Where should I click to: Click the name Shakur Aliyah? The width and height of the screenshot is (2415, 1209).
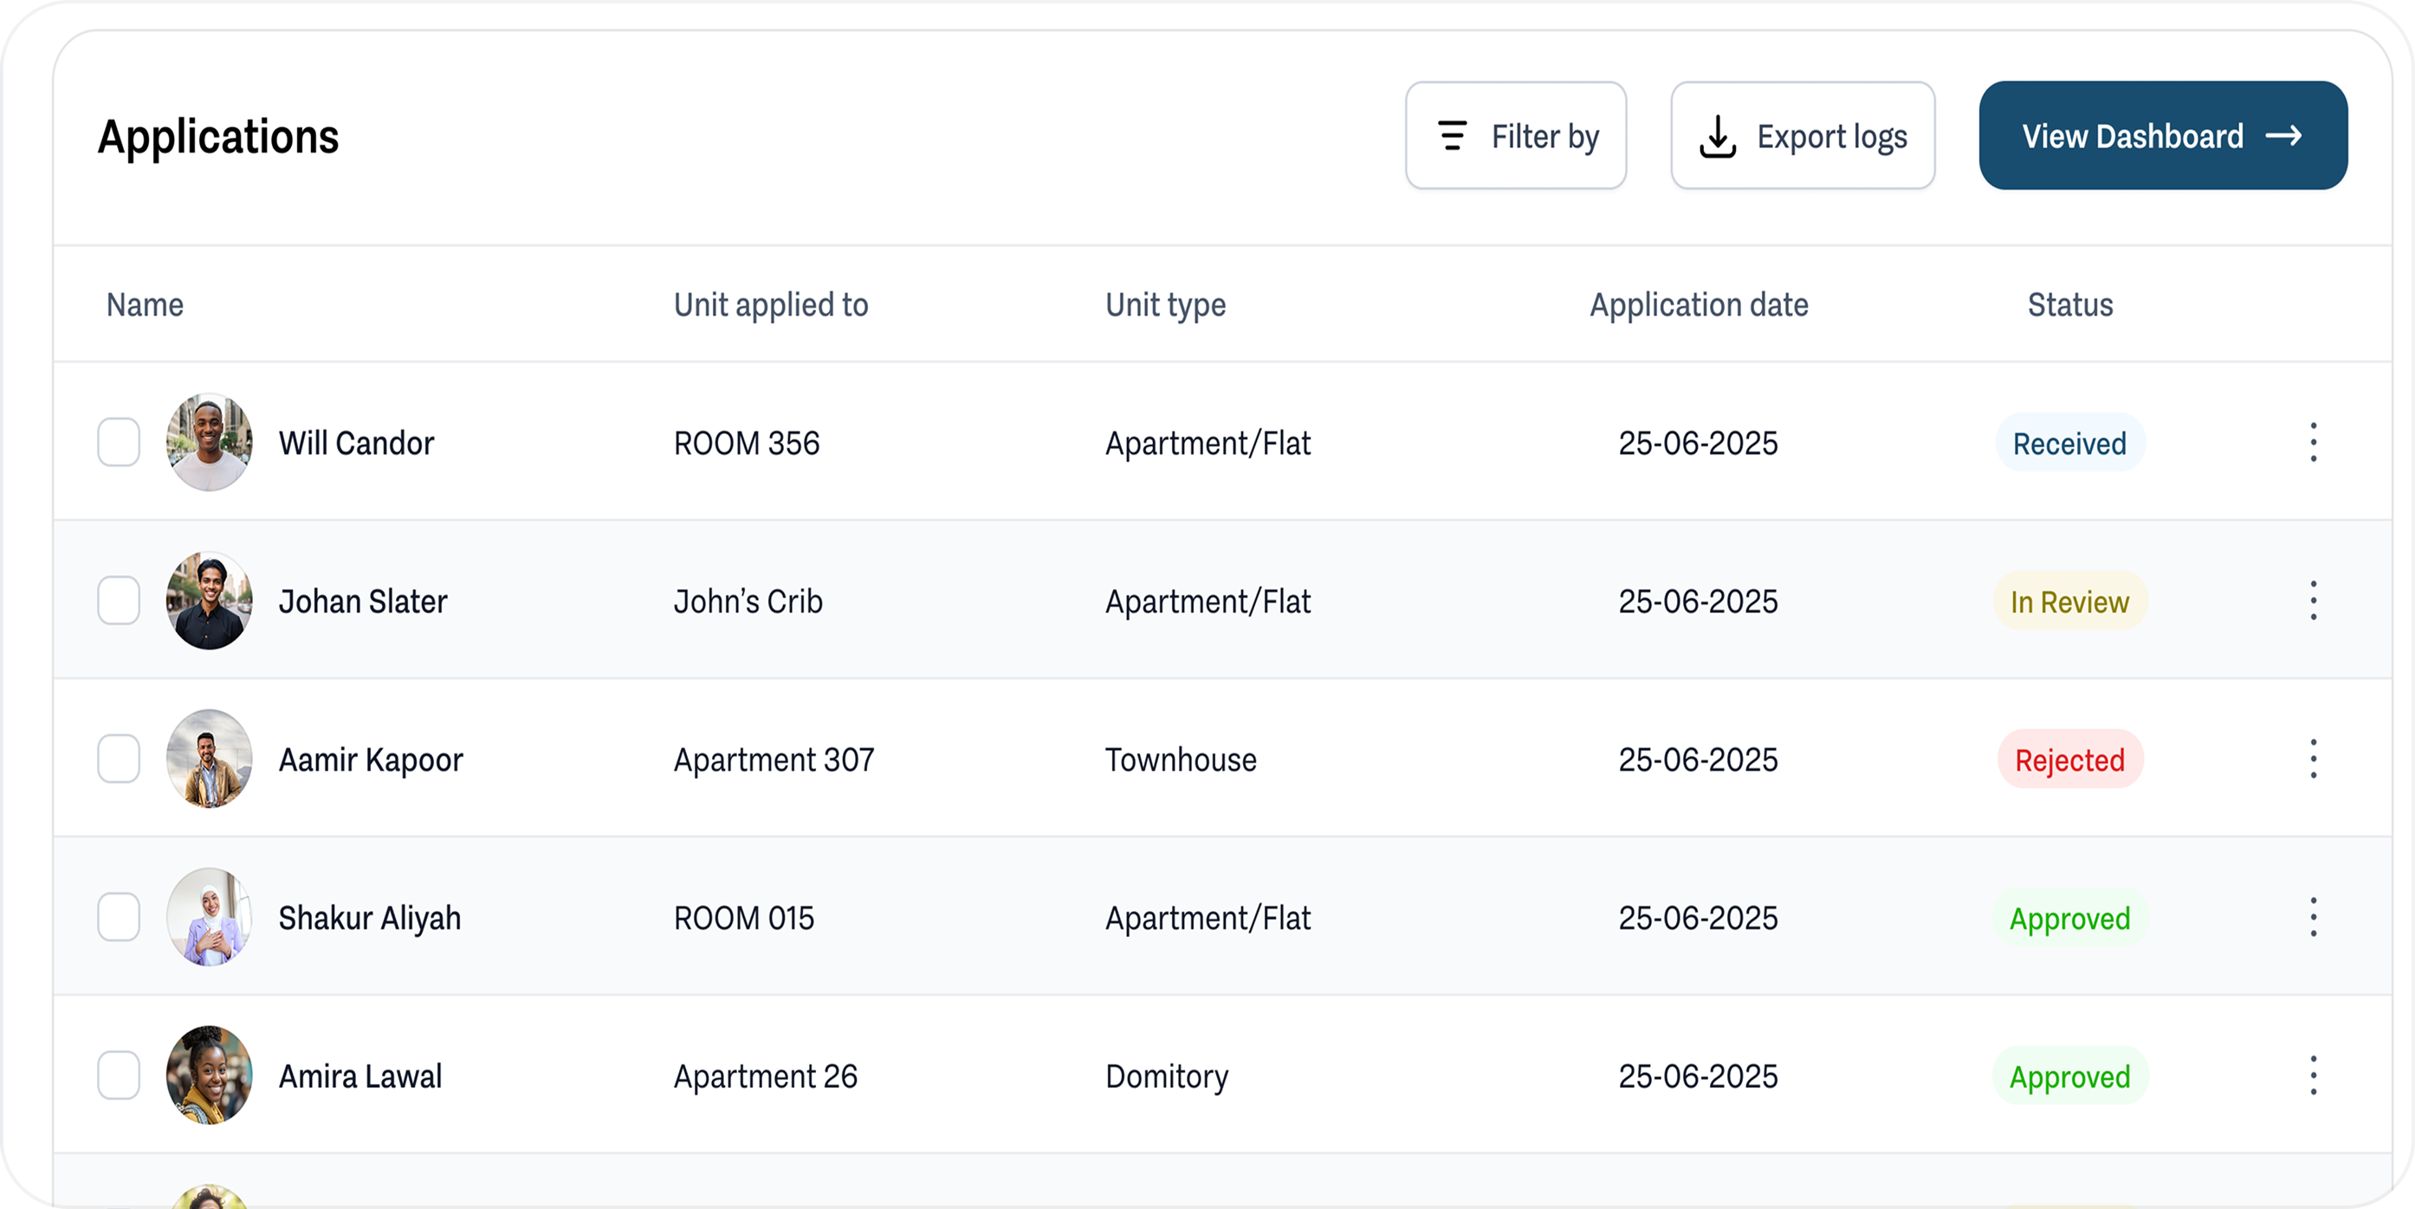click(369, 919)
